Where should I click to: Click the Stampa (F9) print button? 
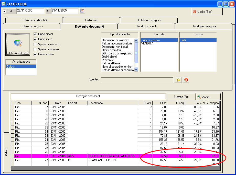point(181,97)
